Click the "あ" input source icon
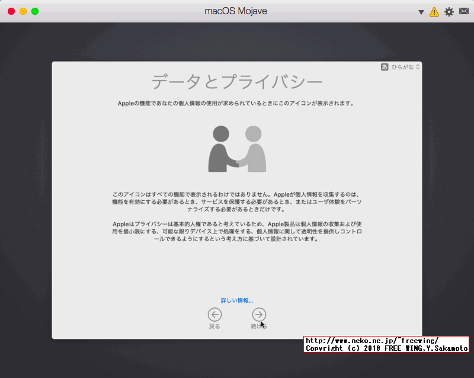This screenshot has width=474, height=378. tap(386, 66)
